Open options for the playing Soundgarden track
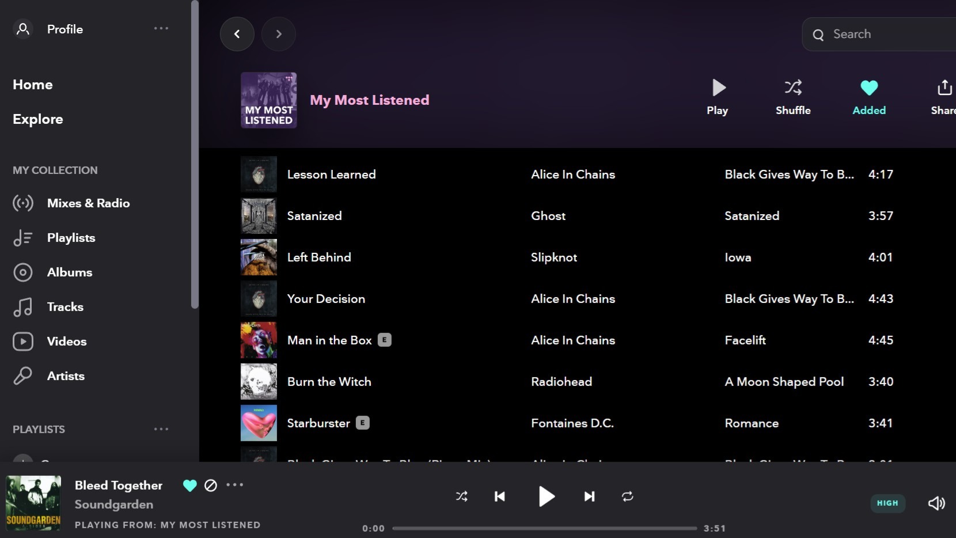956x538 pixels. point(234,486)
